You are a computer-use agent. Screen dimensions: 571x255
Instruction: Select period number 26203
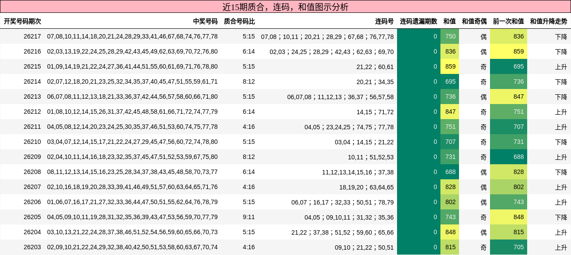[x=32, y=247]
